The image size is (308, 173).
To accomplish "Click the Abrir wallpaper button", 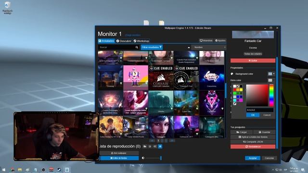I will tap(119, 153).
